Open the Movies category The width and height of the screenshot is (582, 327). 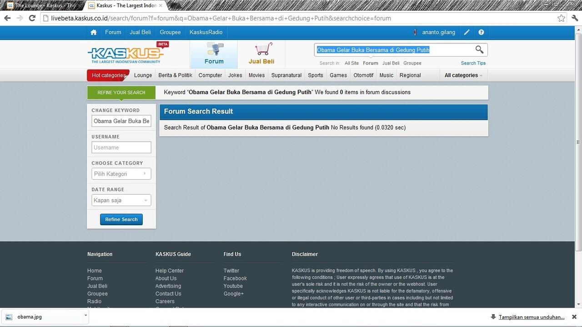point(257,75)
